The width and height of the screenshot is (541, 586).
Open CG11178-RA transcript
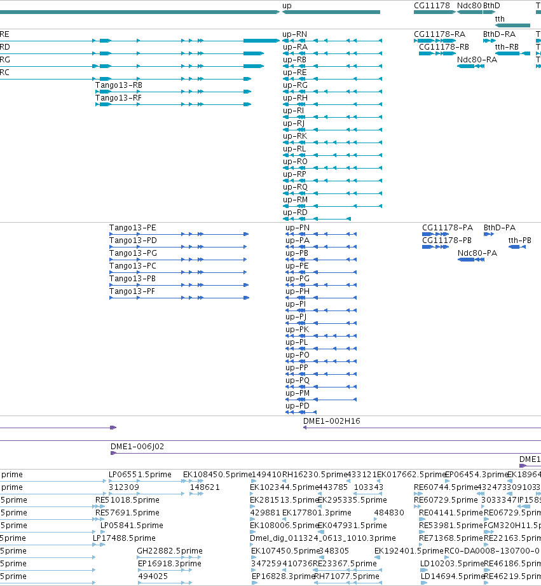[x=439, y=34]
